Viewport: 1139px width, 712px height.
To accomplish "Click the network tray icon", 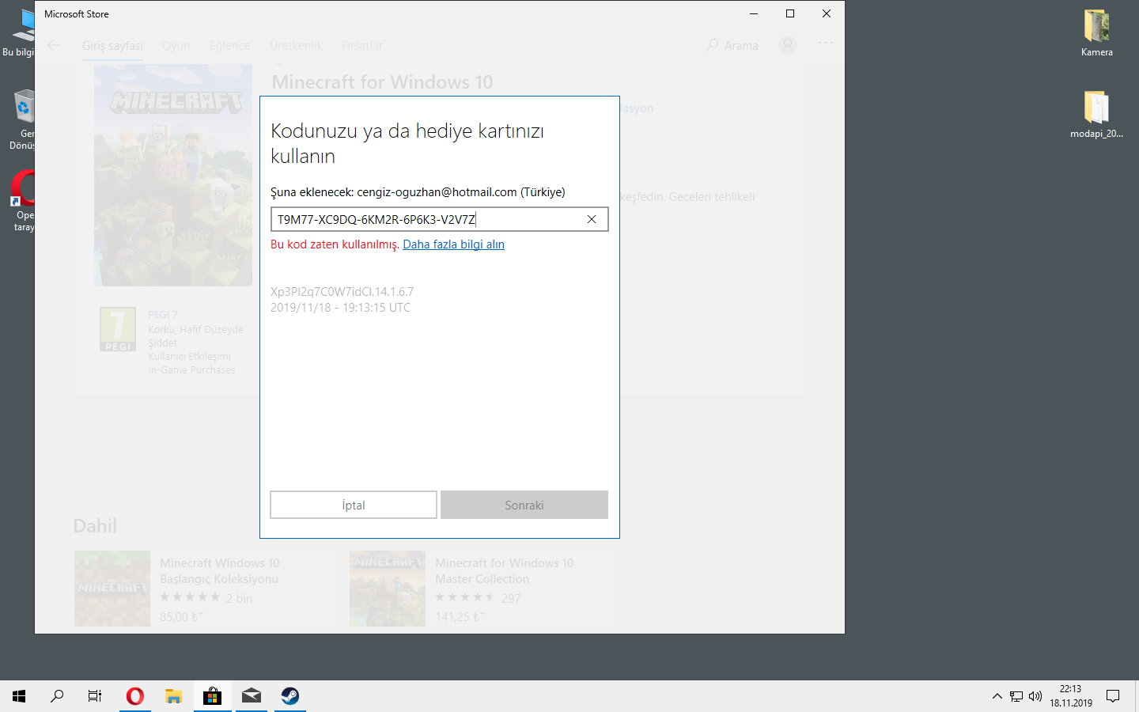I will (x=1016, y=696).
